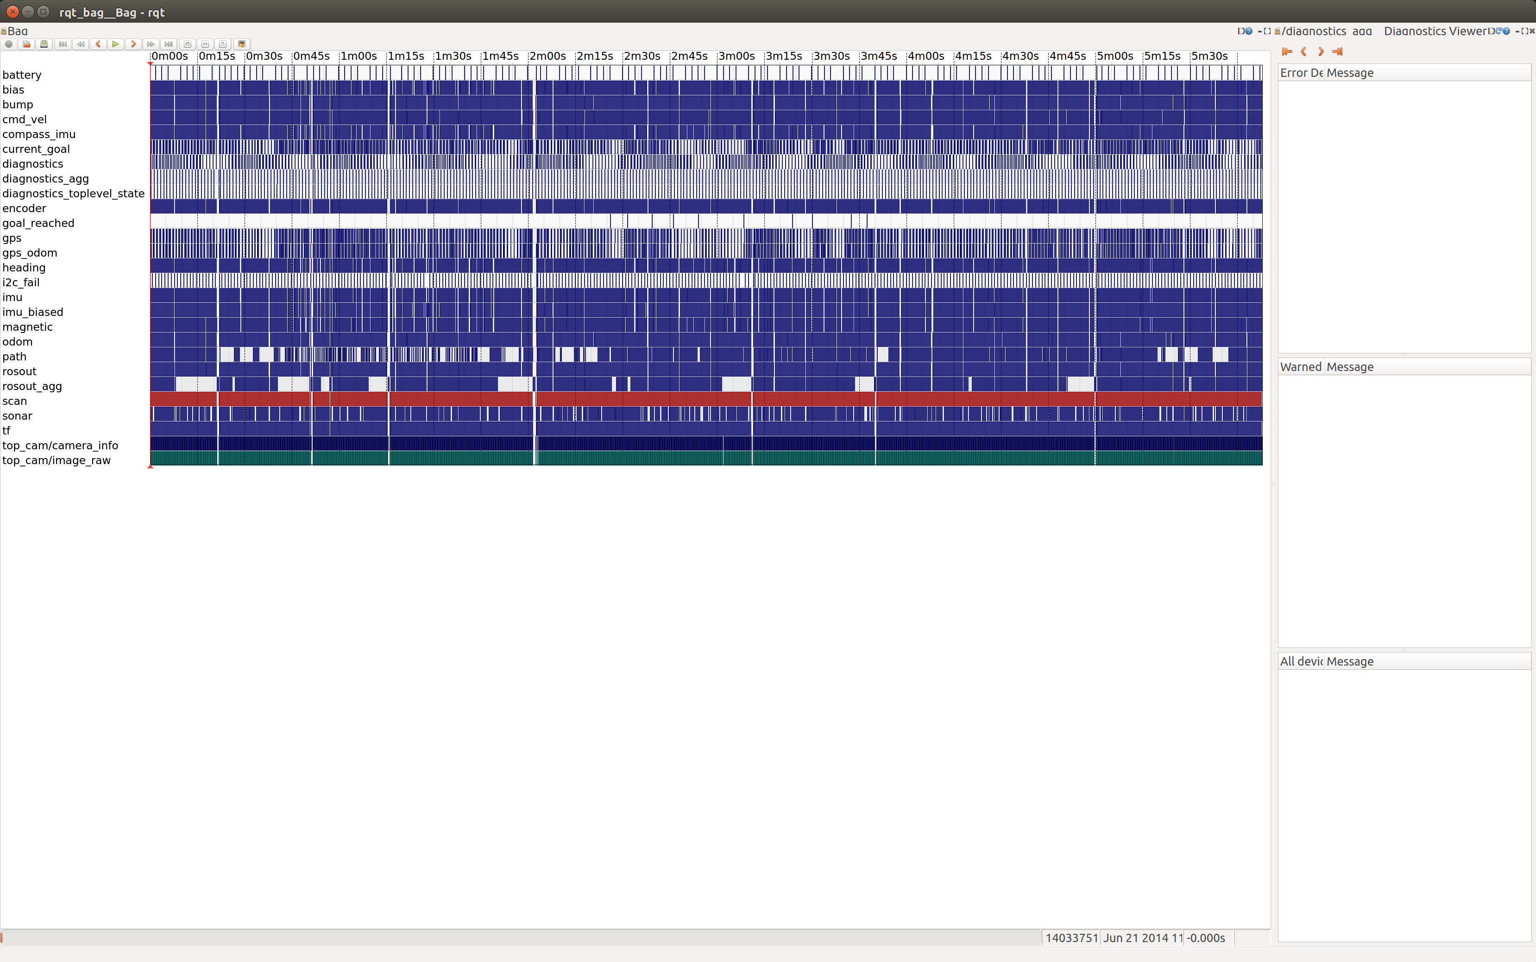Click the Error Device column header
Viewport: 1536px width, 962px height.
(1301, 73)
